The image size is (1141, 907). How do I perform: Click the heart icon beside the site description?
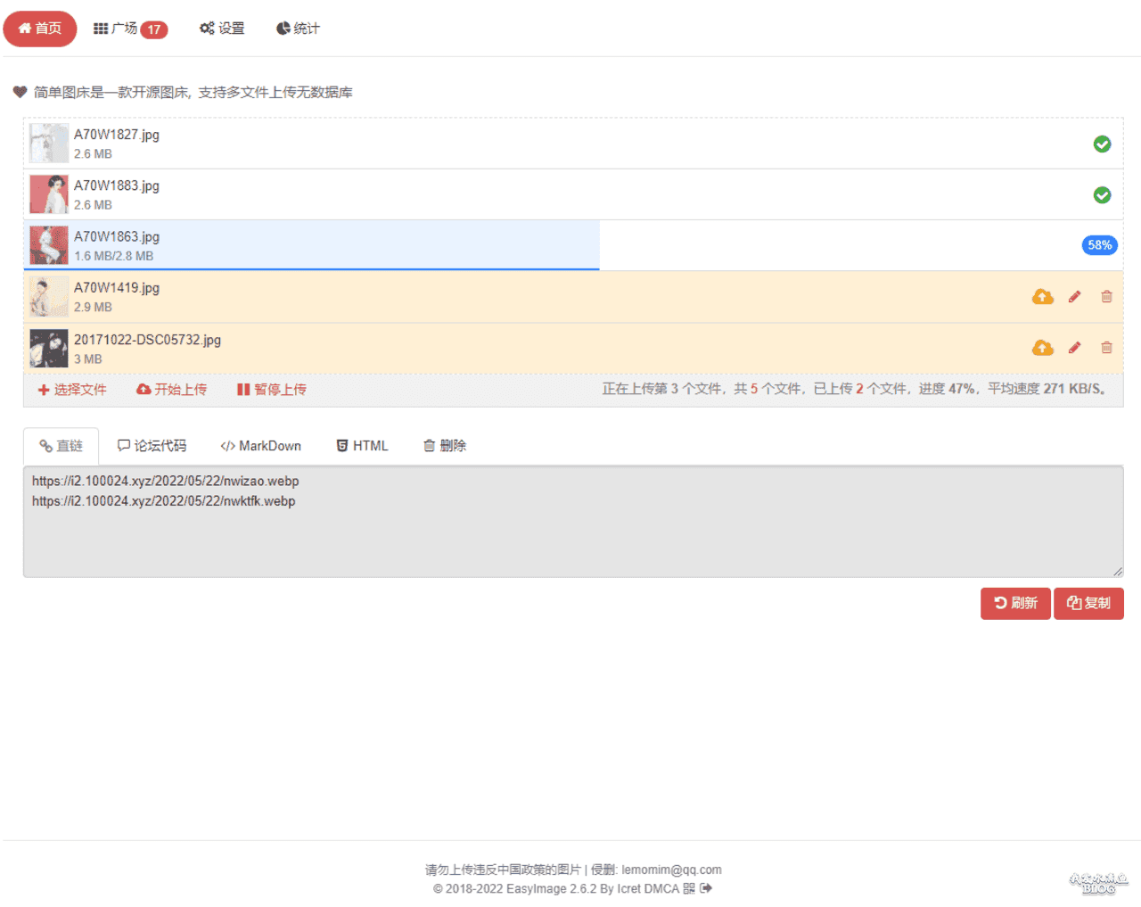click(20, 92)
